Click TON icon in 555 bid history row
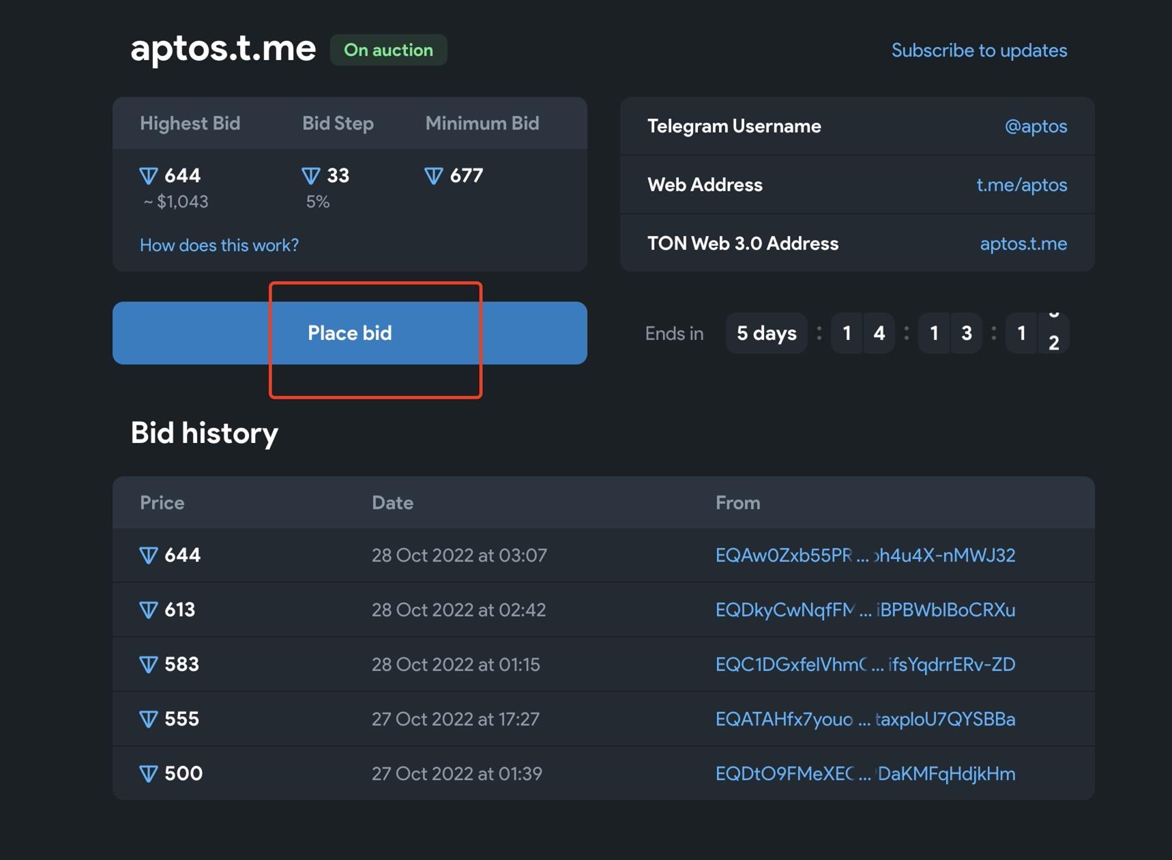Viewport: 1172px width, 860px height. [x=149, y=719]
